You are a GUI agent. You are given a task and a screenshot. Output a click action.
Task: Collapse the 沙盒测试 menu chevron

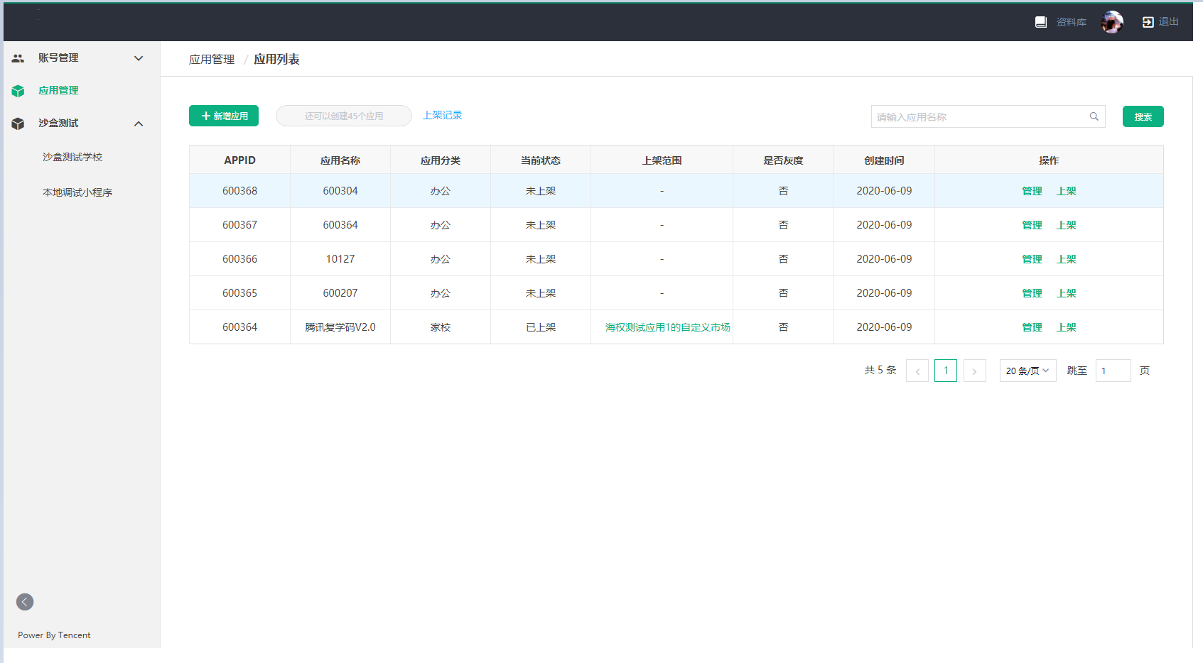(x=139, y=124)
